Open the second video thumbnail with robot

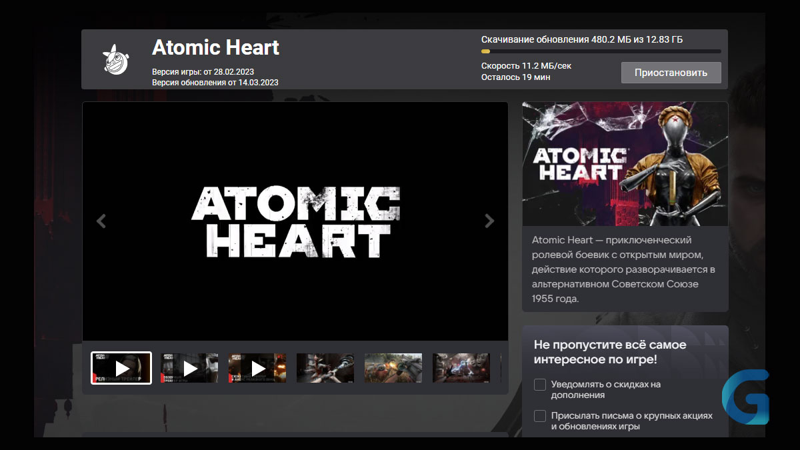[189, 368]
